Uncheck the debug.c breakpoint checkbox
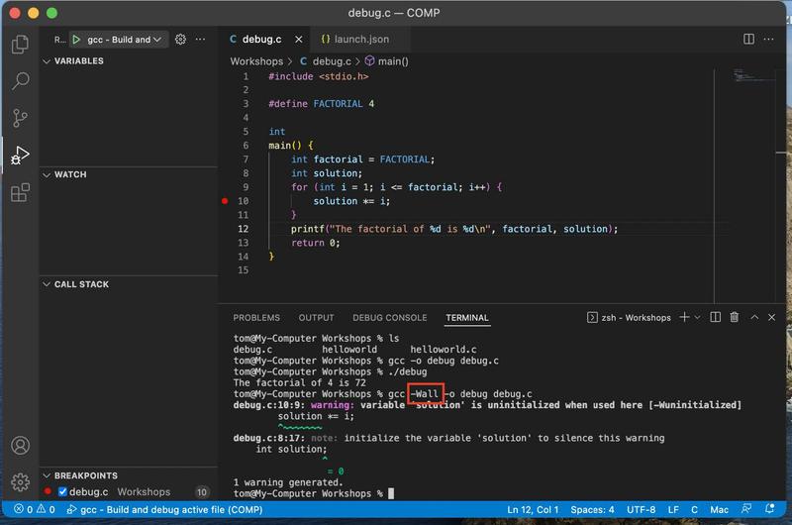 (63, 492)
